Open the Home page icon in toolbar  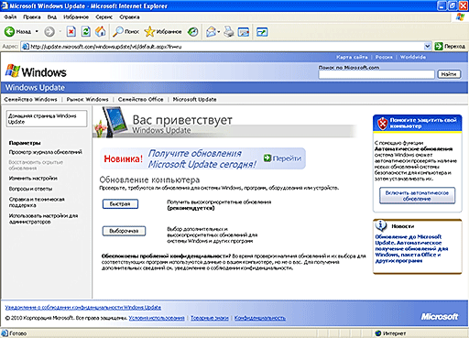[101, 31]
